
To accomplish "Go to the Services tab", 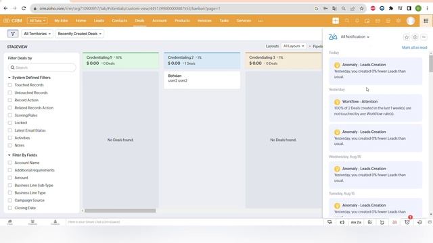I will [244, 21].
